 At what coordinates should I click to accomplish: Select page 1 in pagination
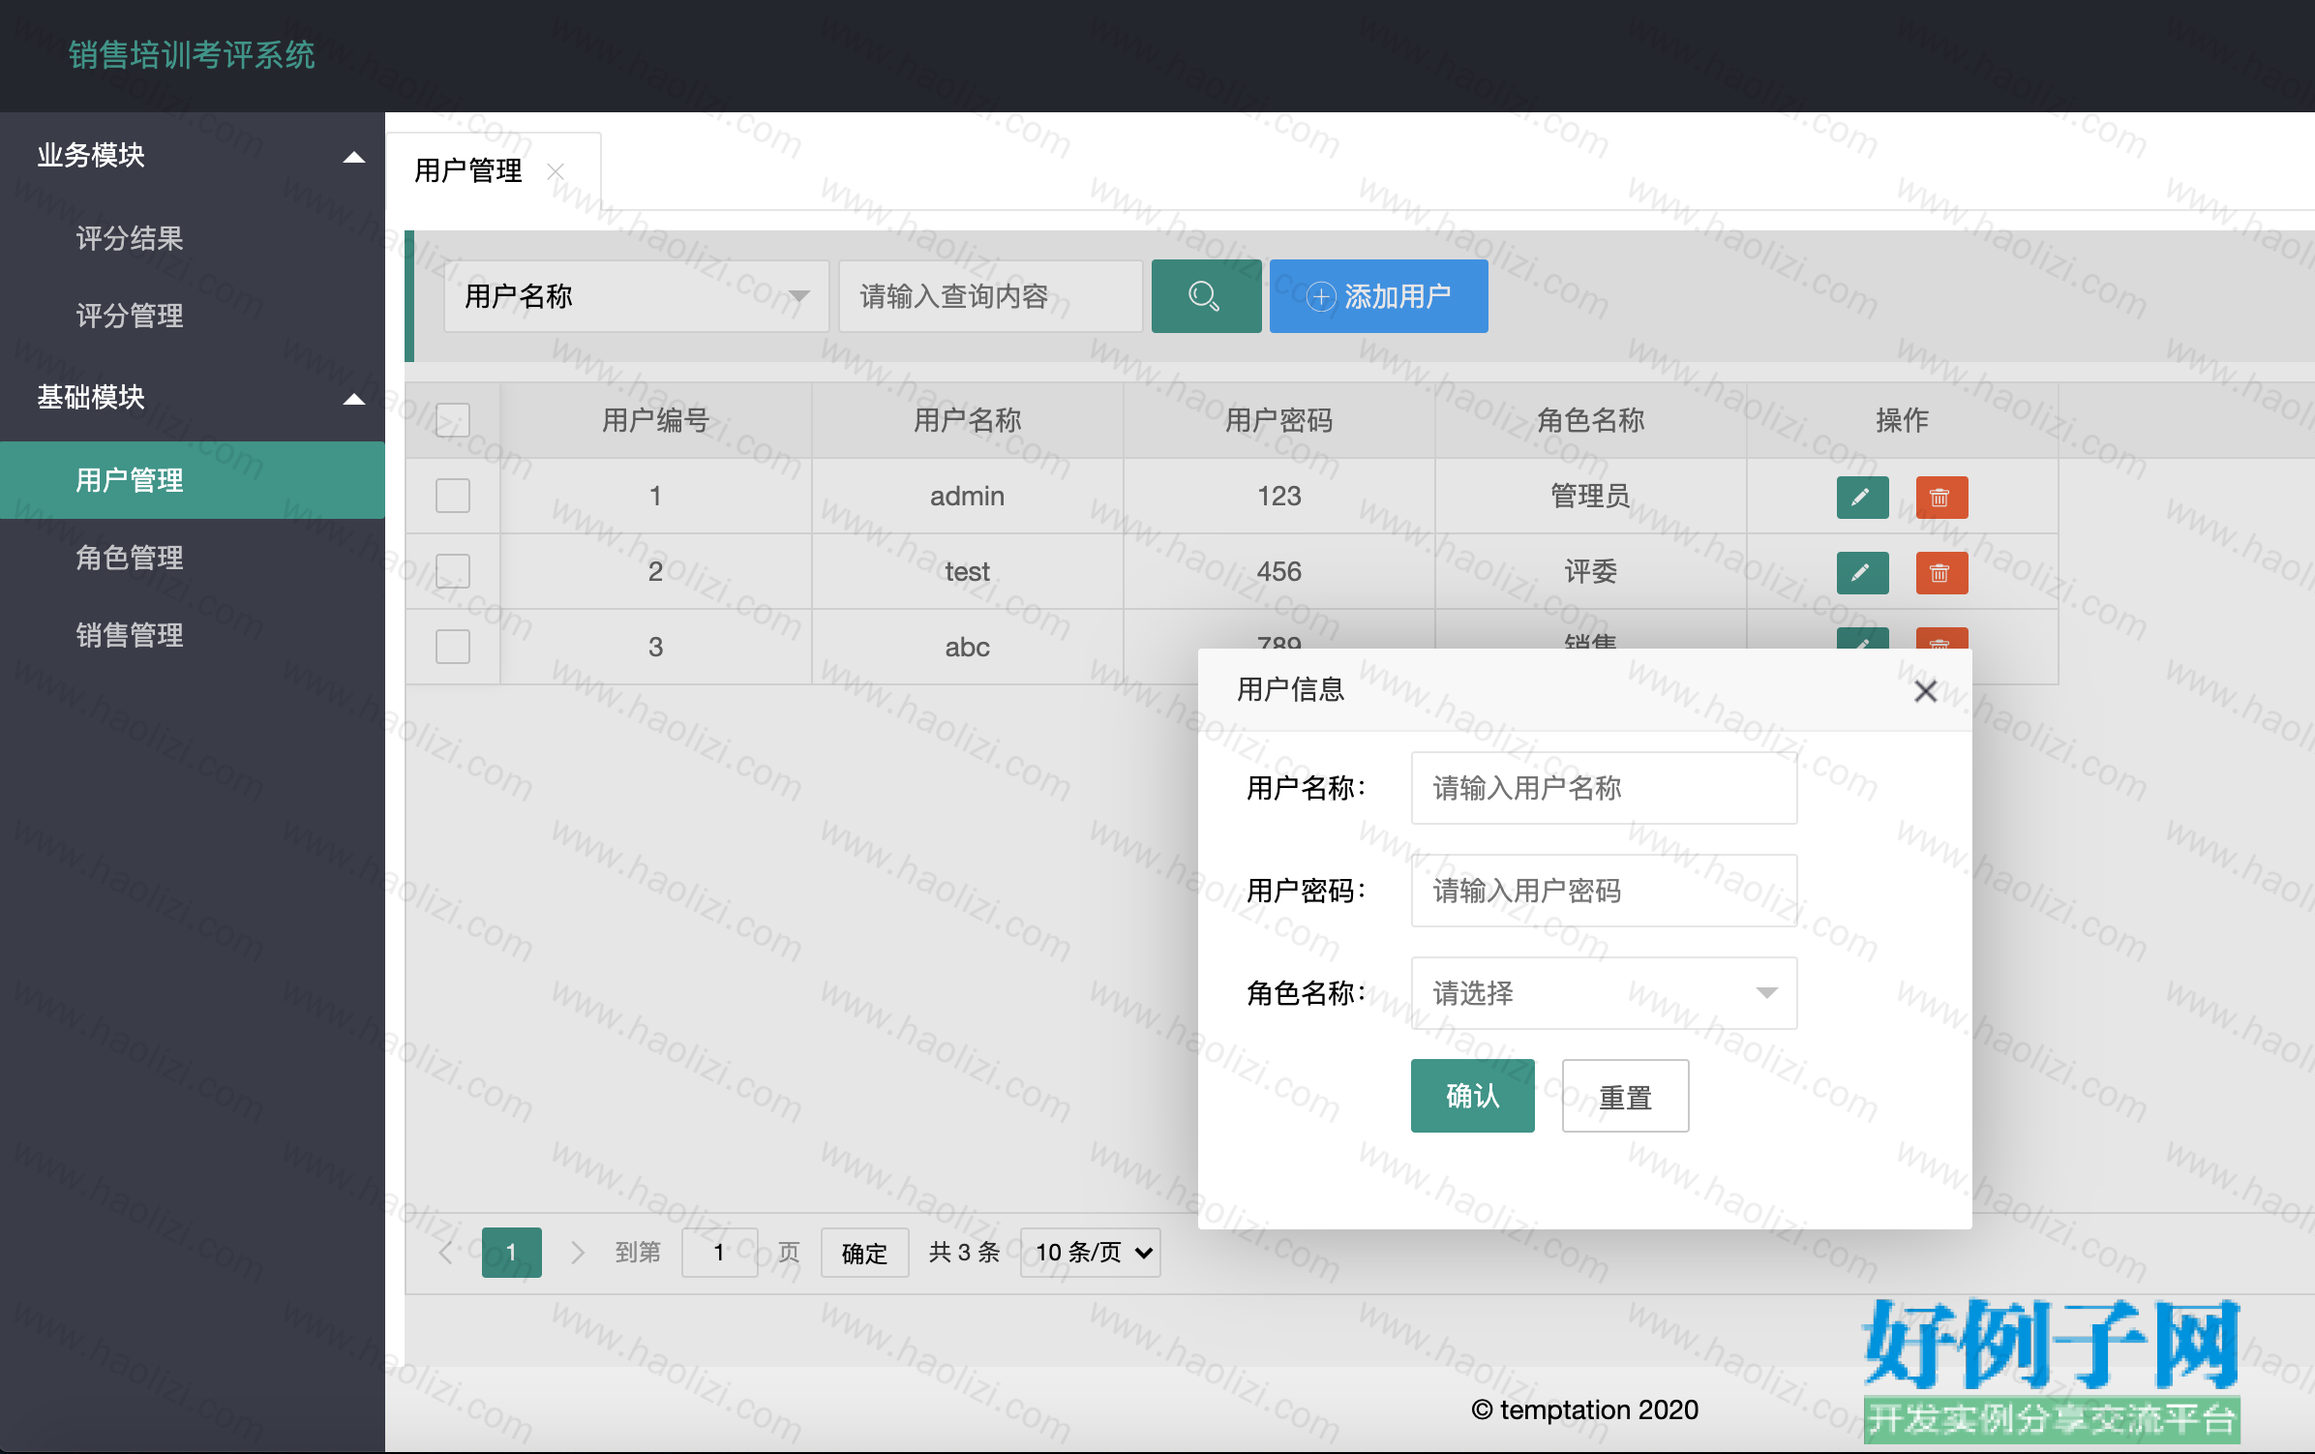tap(512, 1253)
